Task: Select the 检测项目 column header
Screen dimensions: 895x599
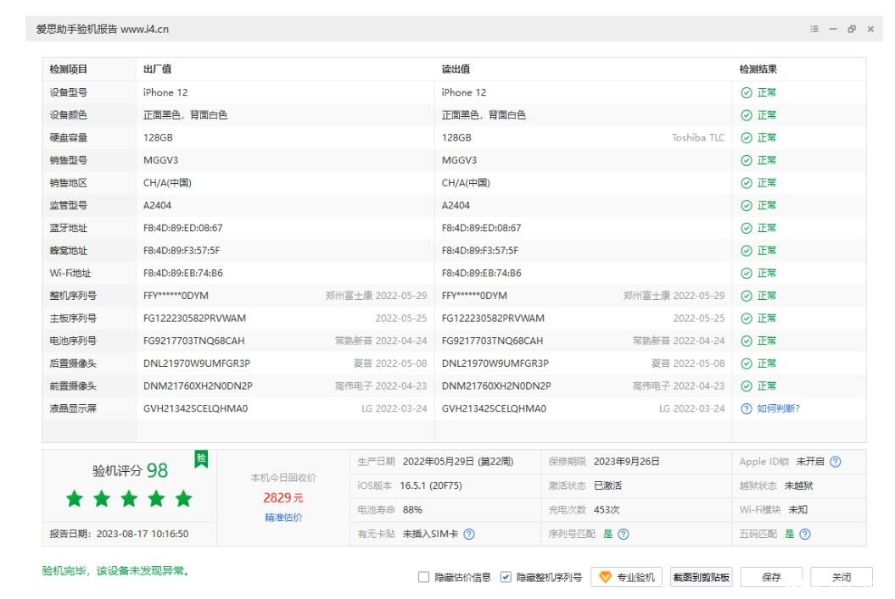Action: click(x=68, y=69)
